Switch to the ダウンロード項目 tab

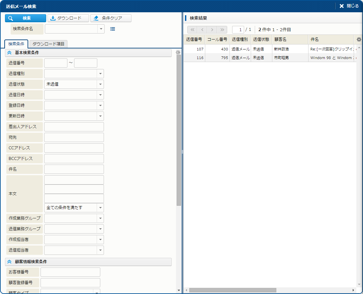(x=48, y=44)
